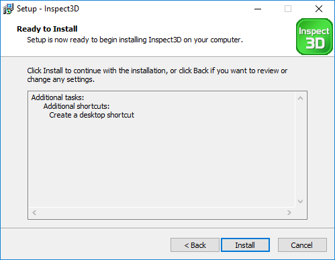Click the summary box scroll up arrow
Image resolution: width=335 pixels, height=260 pixels.
(301, 98)
